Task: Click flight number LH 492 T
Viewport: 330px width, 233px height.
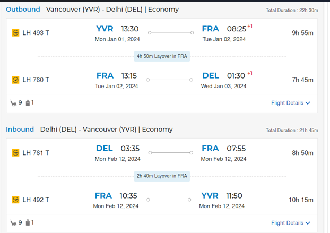Action: click(x=36, y=200)
